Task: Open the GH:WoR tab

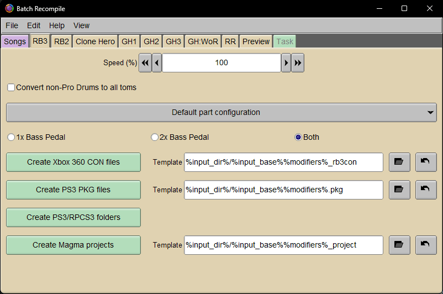Action: pyautogui.click(x=203, y=41)
